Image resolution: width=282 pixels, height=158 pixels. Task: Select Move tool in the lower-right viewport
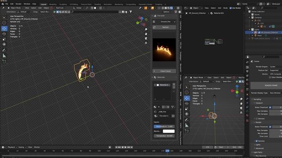[187, 98]
